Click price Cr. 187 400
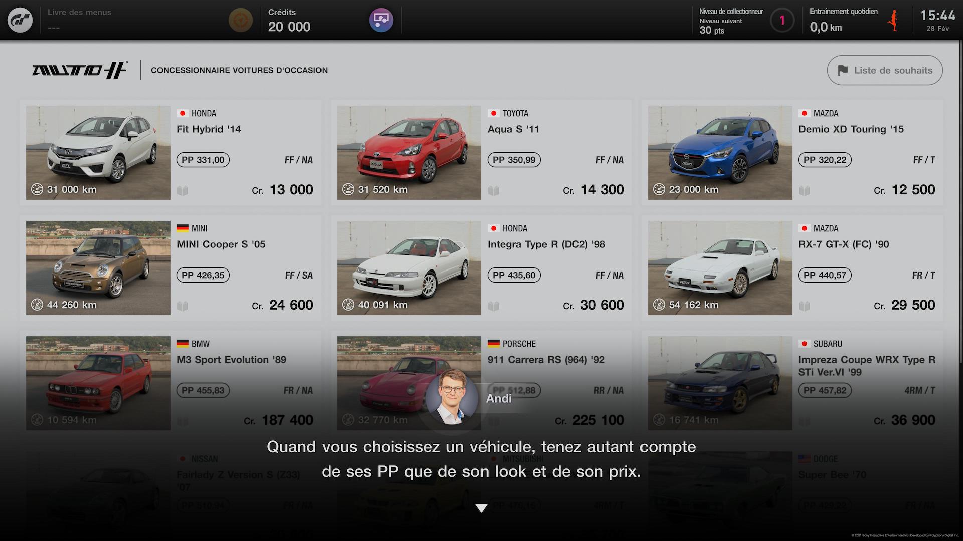 tap(279, 420)
